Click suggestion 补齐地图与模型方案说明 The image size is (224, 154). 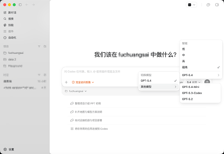[137, 112]
